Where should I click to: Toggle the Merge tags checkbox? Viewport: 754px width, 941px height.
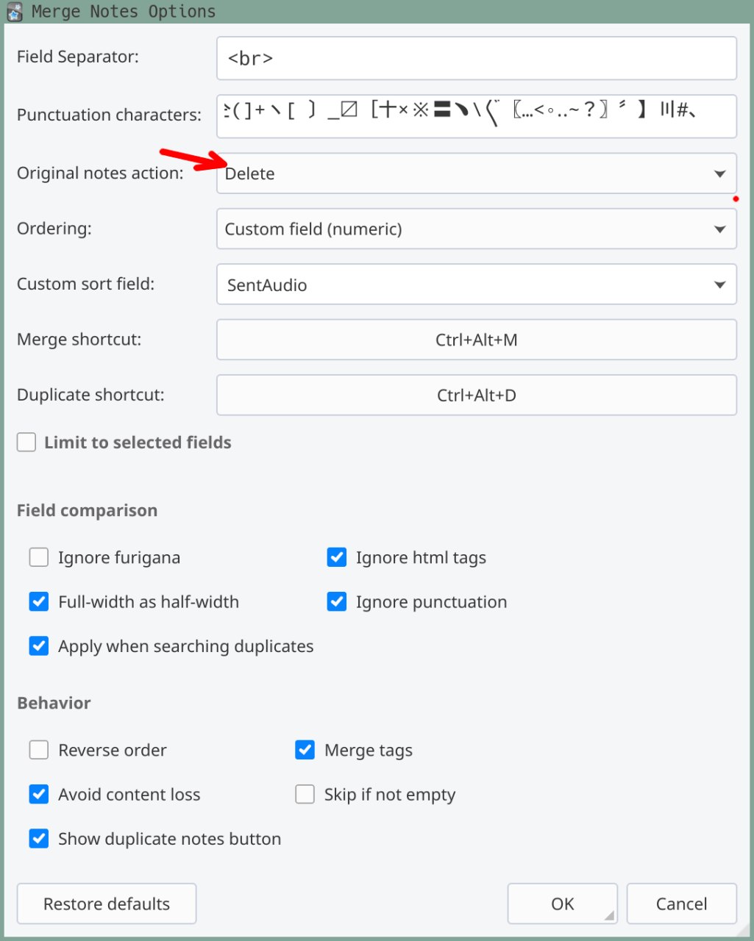pos(305,751)
